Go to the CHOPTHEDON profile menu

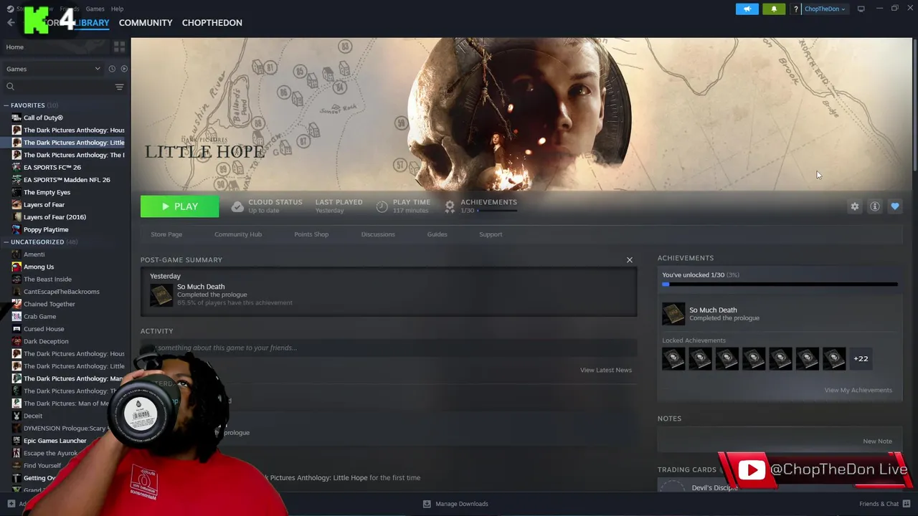coord(212,23)
